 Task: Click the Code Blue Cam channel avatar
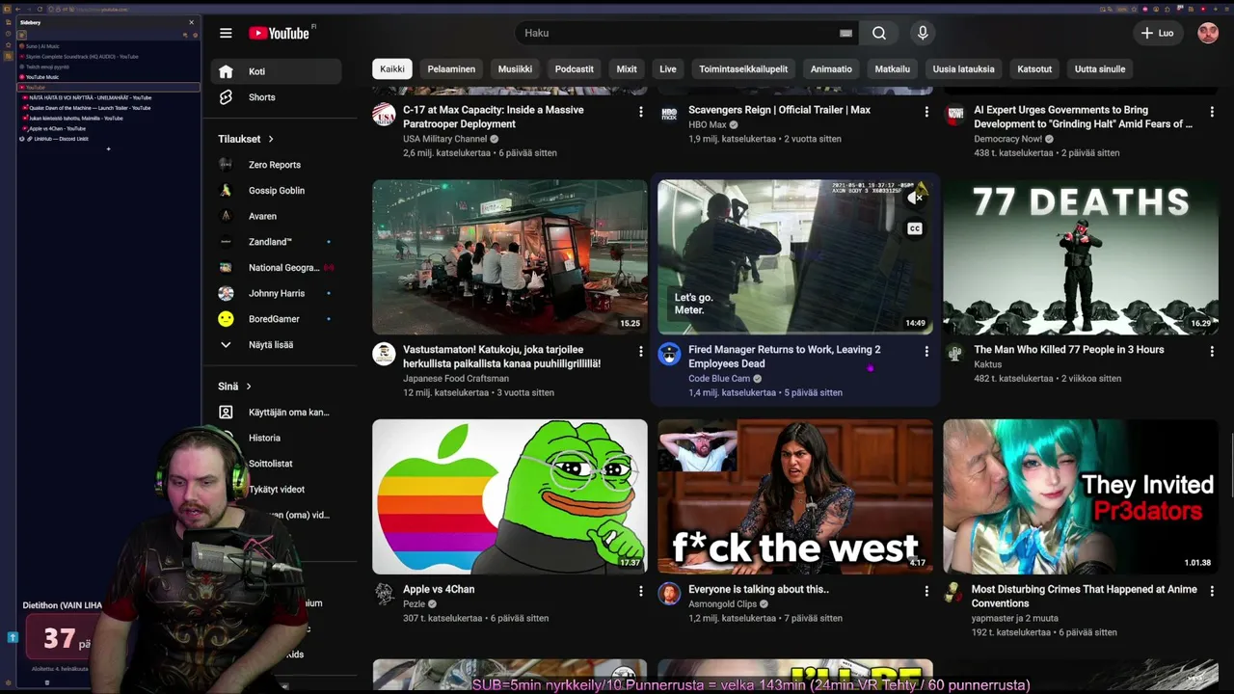669,354
